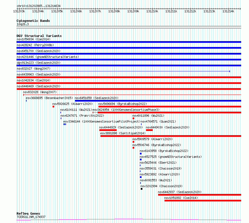
Task: Click the 131208k ruler label
Action: [114, 11]
